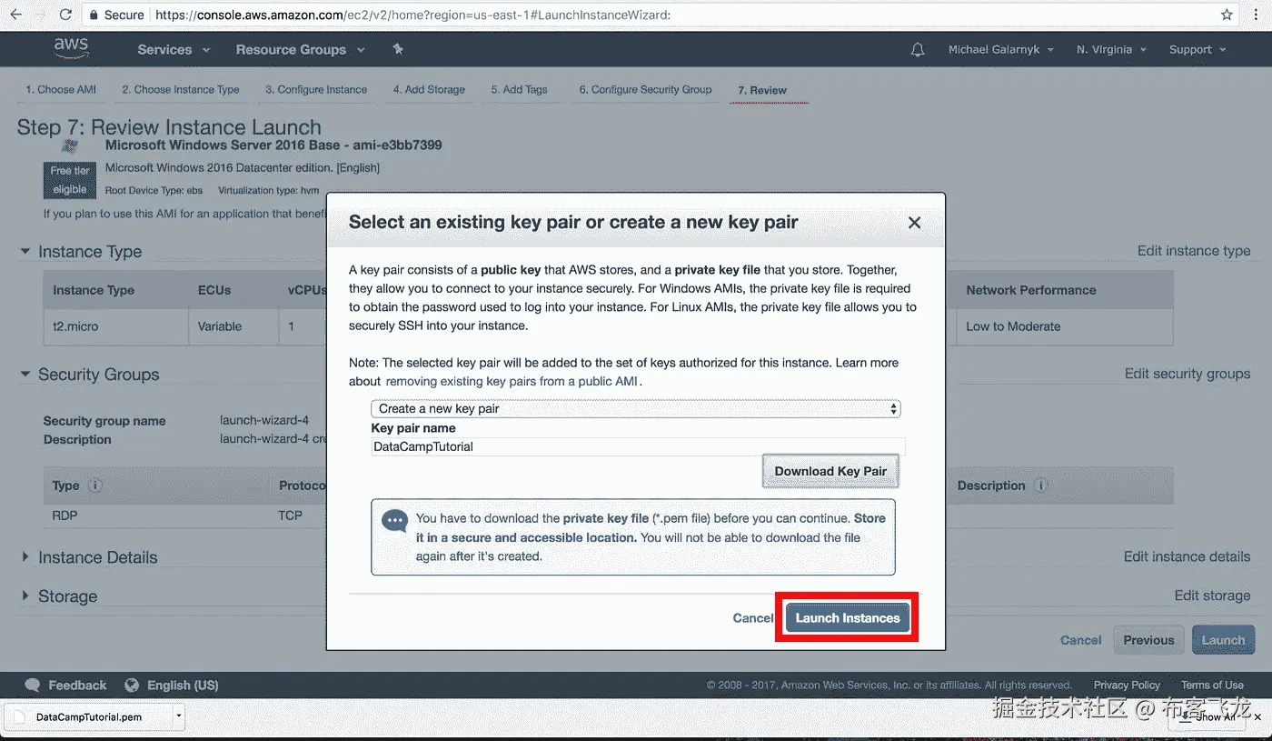This screenshot has width=1272, height=741.
Task: Open the downloaded DataCampTutorial.pem file
Action: click(x=88, y=716)
